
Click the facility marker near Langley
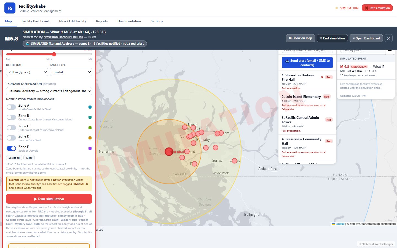click(235, 161)
